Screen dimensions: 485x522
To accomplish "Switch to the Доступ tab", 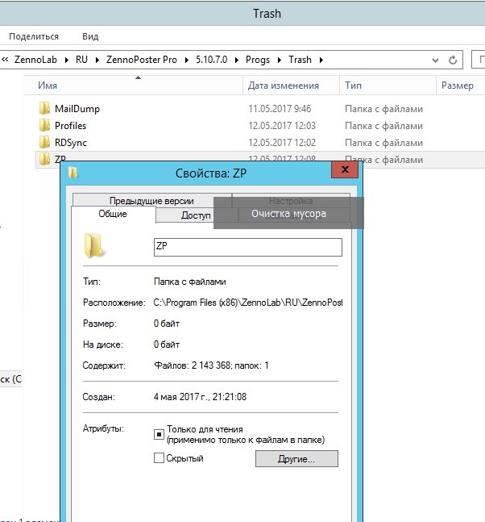I will 196,215.
